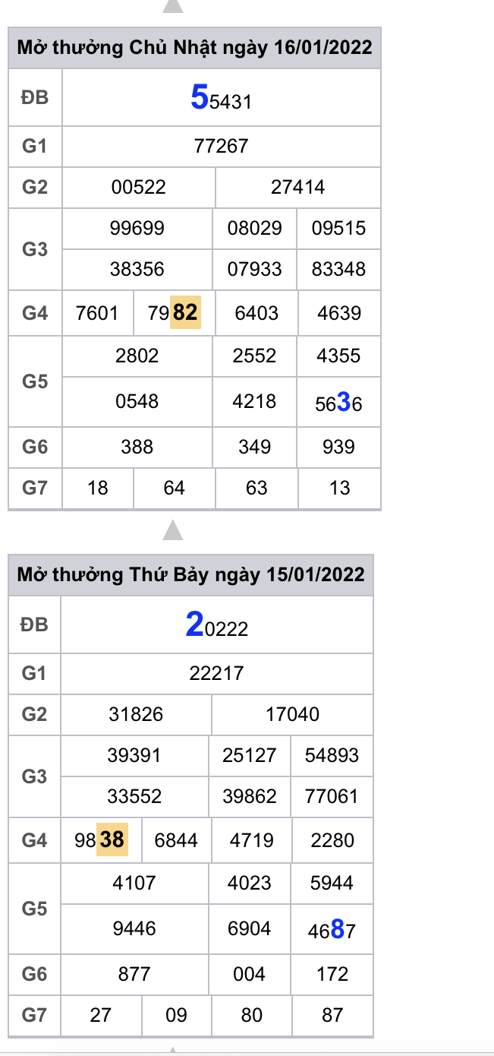Click the triangle arrow above the 16/01/2022 table
Image resolution: width=494 pixels, height=1056 pixels.
click(x=173, y=6)
